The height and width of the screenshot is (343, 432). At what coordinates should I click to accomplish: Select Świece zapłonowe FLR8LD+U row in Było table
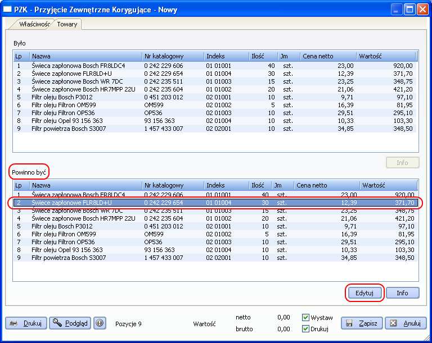(x=215, y=74)
